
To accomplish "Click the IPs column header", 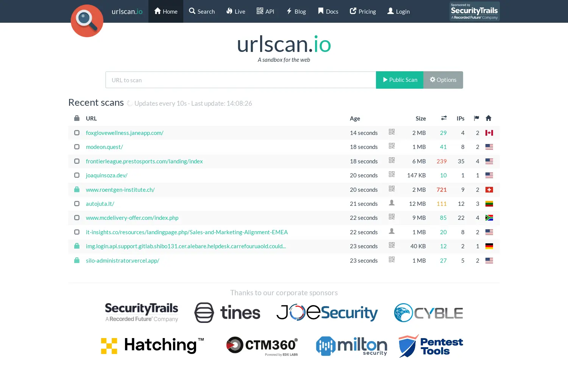I will click(x=460, y=119).
